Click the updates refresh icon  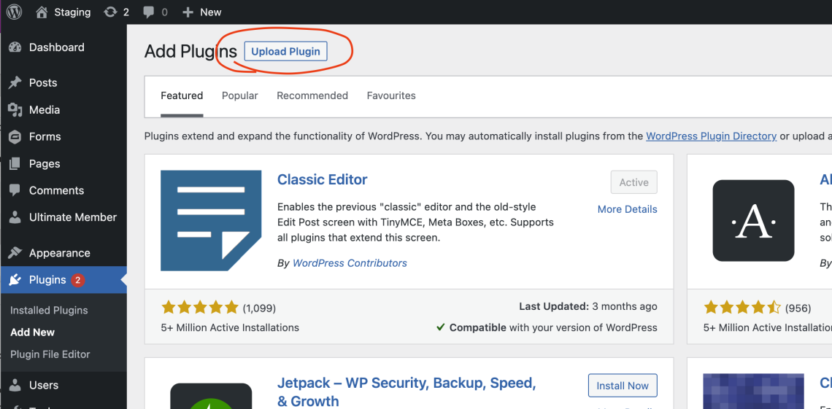point(110,12)
